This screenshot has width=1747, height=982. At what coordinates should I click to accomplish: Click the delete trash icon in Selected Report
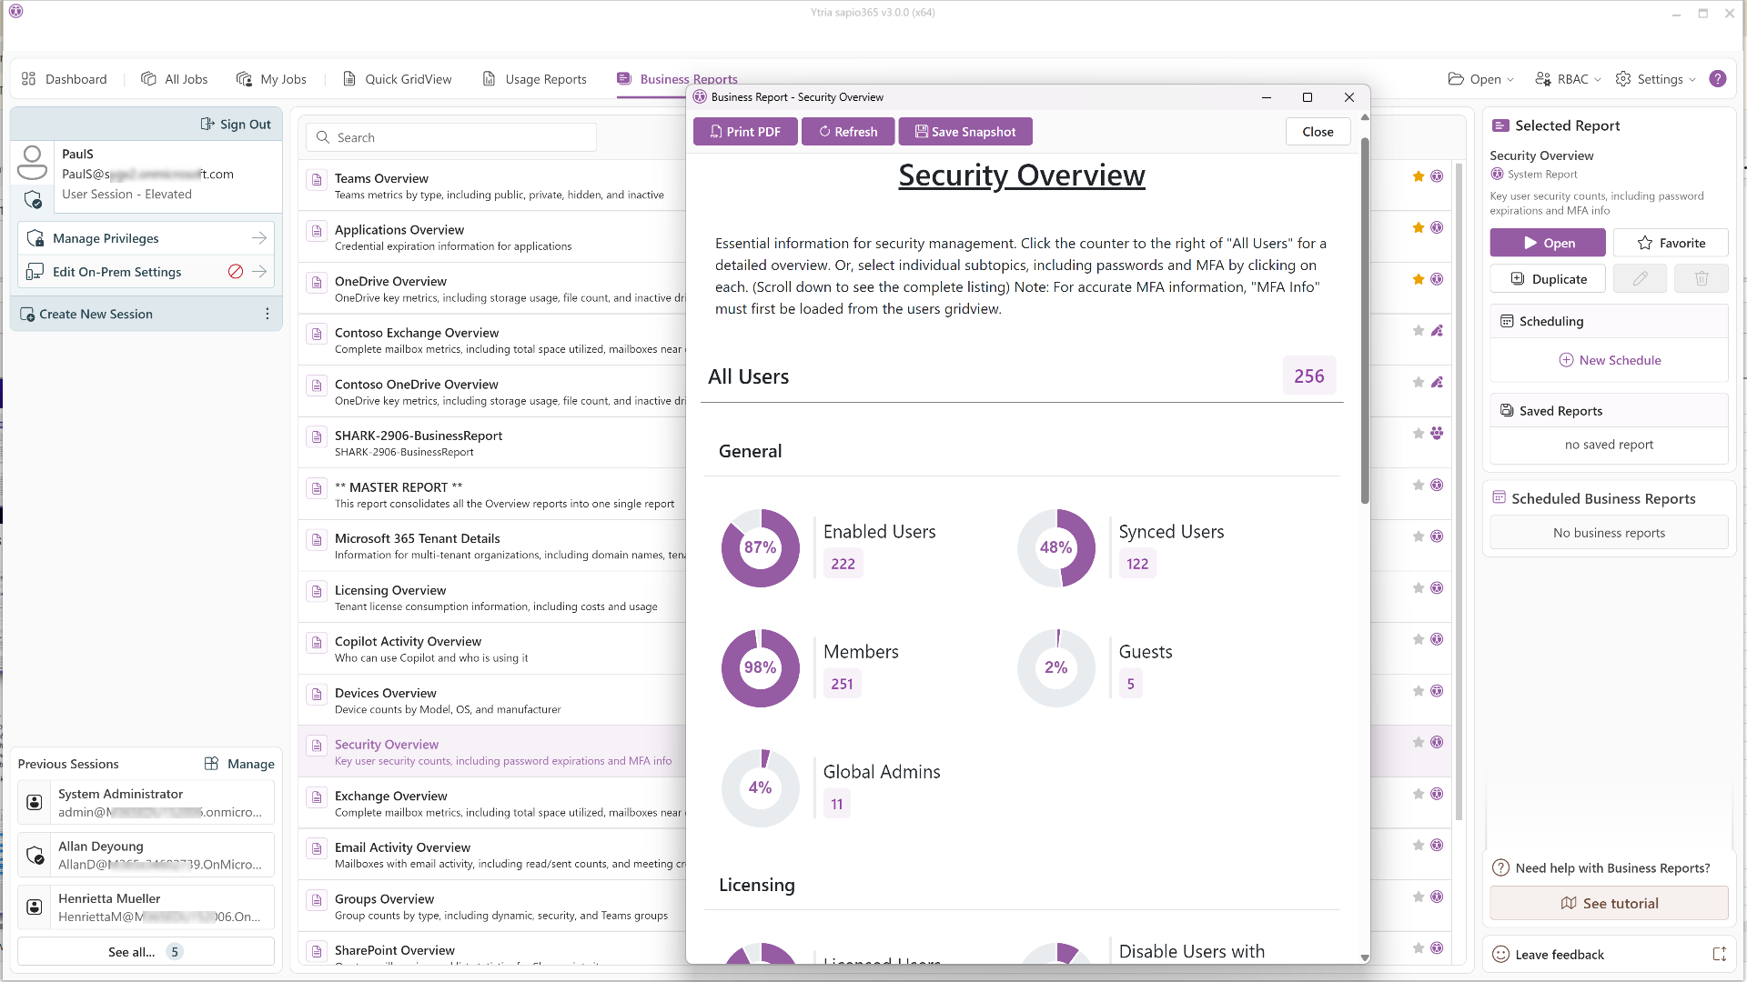[x=1701, y=279]
